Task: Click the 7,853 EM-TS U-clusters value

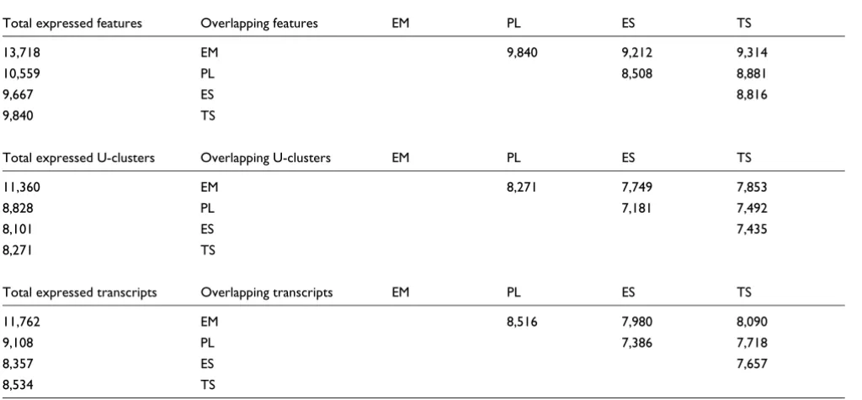Action: pyautogui.click(x=752, y=187)
